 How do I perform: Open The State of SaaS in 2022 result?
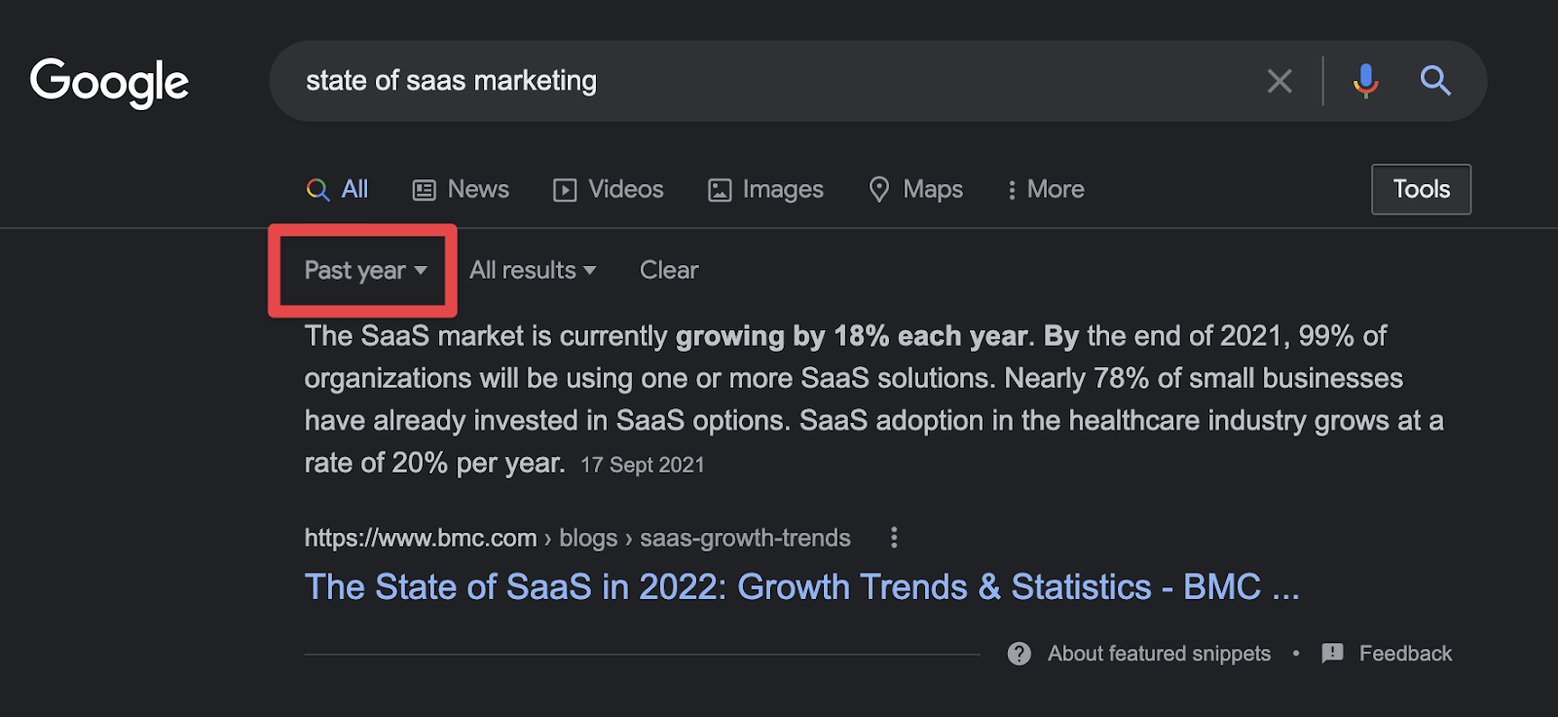coord(801,587)
